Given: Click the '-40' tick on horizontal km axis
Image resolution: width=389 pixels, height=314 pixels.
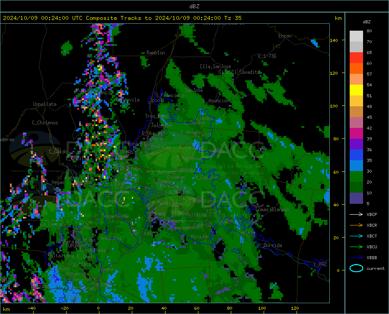Looking at the screenshot, I should click(32, 308).
